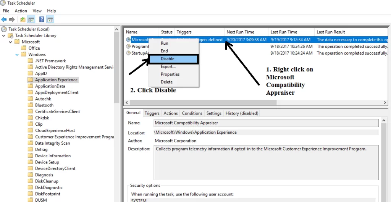
Task: Select the Application Experience tree folder
Action: click(57, 80)
